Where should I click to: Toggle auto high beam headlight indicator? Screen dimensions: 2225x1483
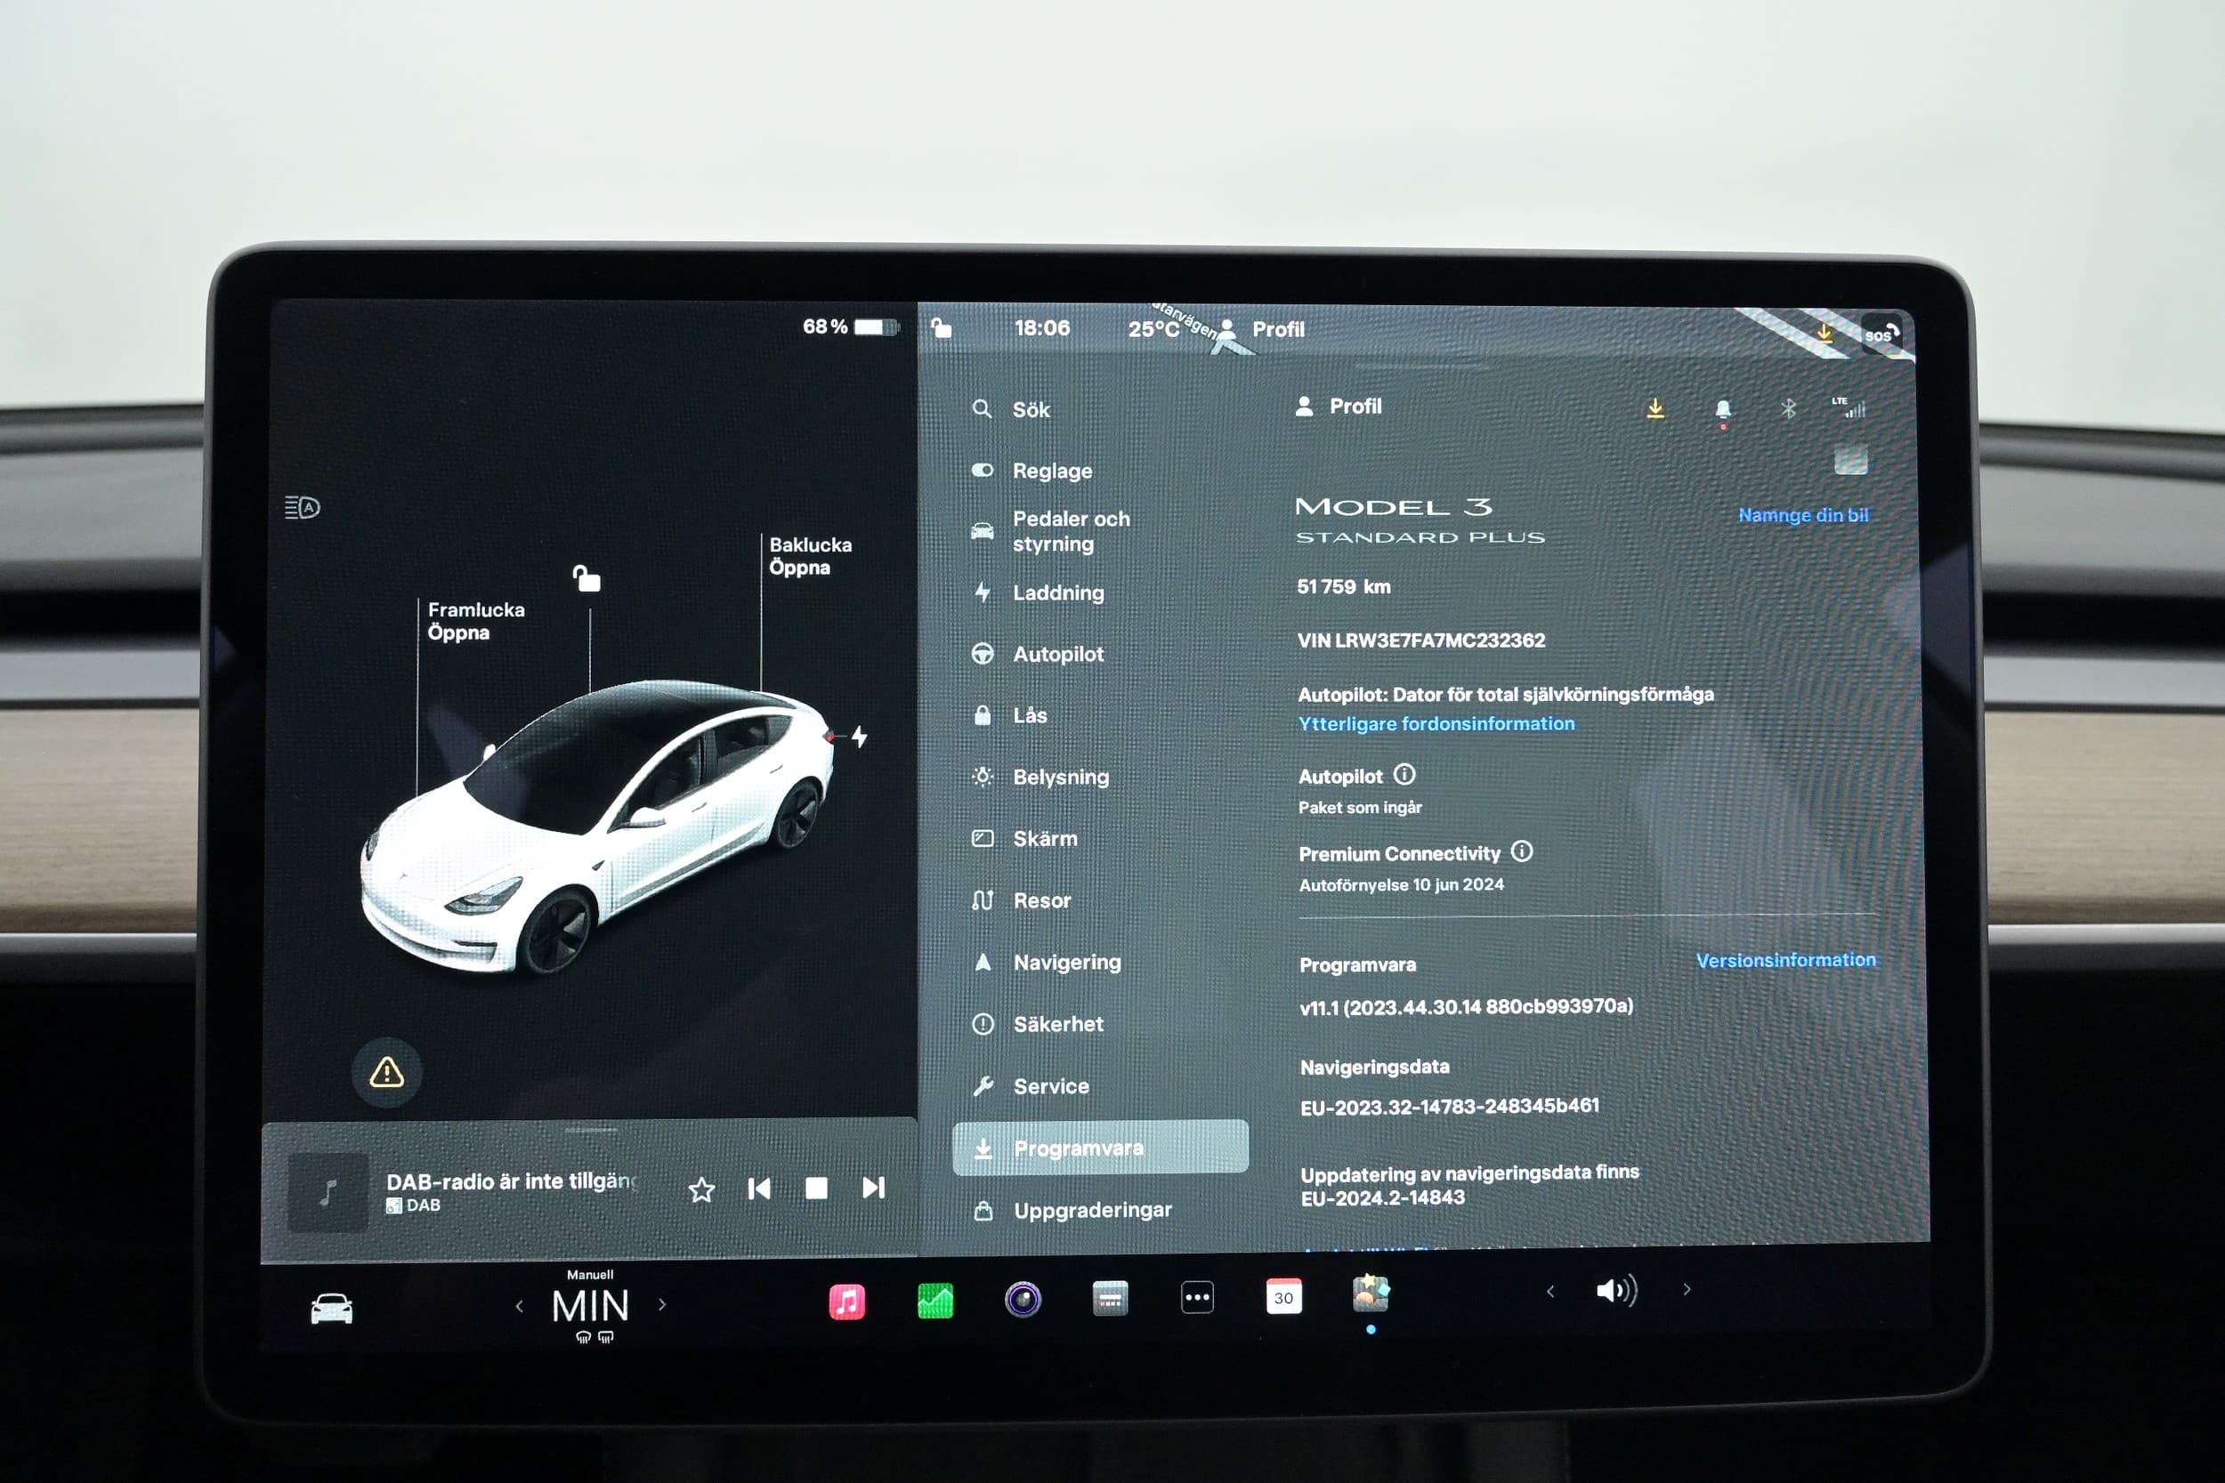pos(303,508)
